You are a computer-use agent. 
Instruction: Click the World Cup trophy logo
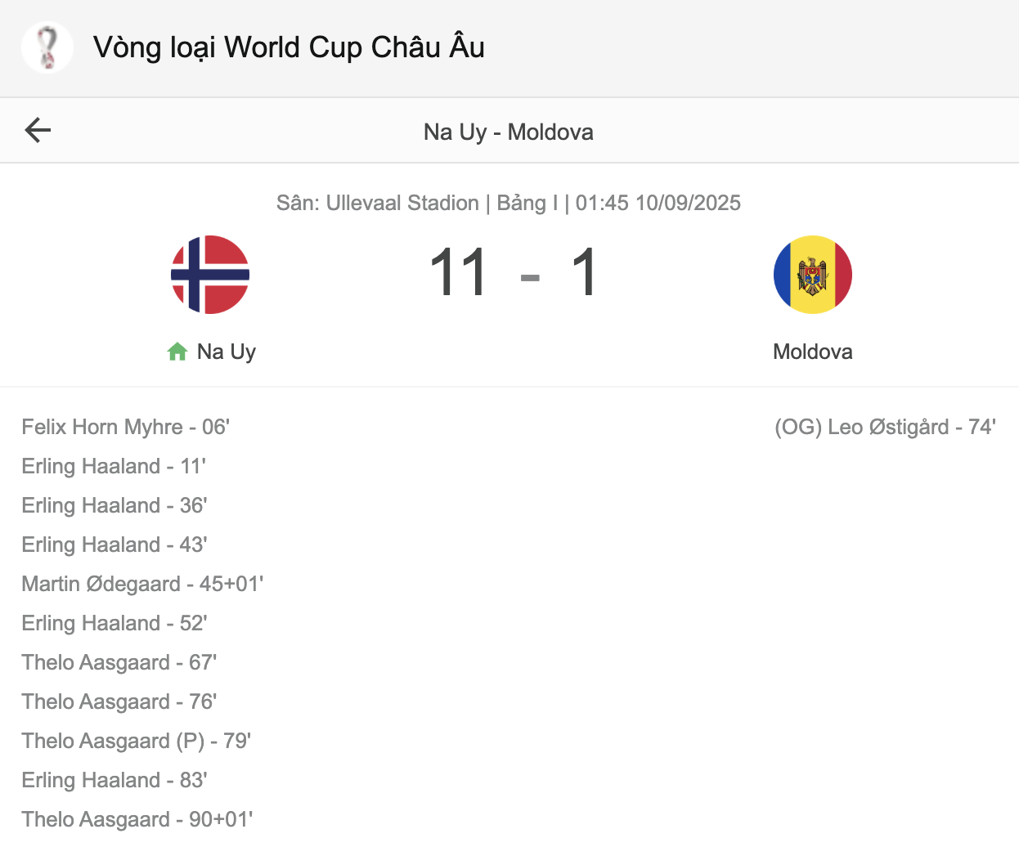click(47, 47)
